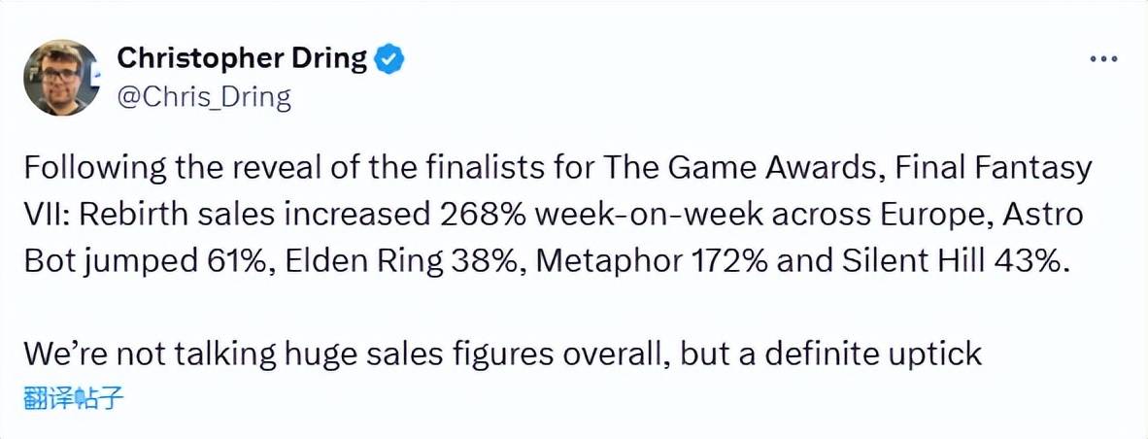
Task: Click the 翻译帖子 translate post link
Action: (x=74, y=397)
